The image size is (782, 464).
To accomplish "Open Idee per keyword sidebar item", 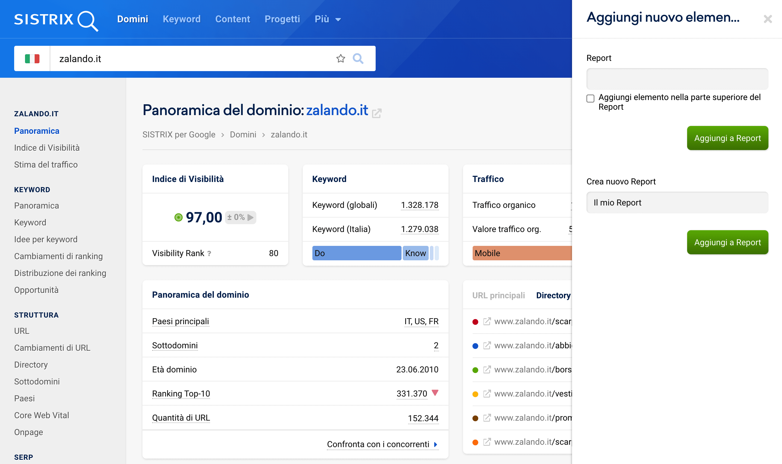I will [x=45, y=240].
